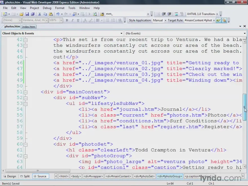Click the Start Debugging play icon
The width and height of the screenshot is (248, 186).
click(89, 14)
